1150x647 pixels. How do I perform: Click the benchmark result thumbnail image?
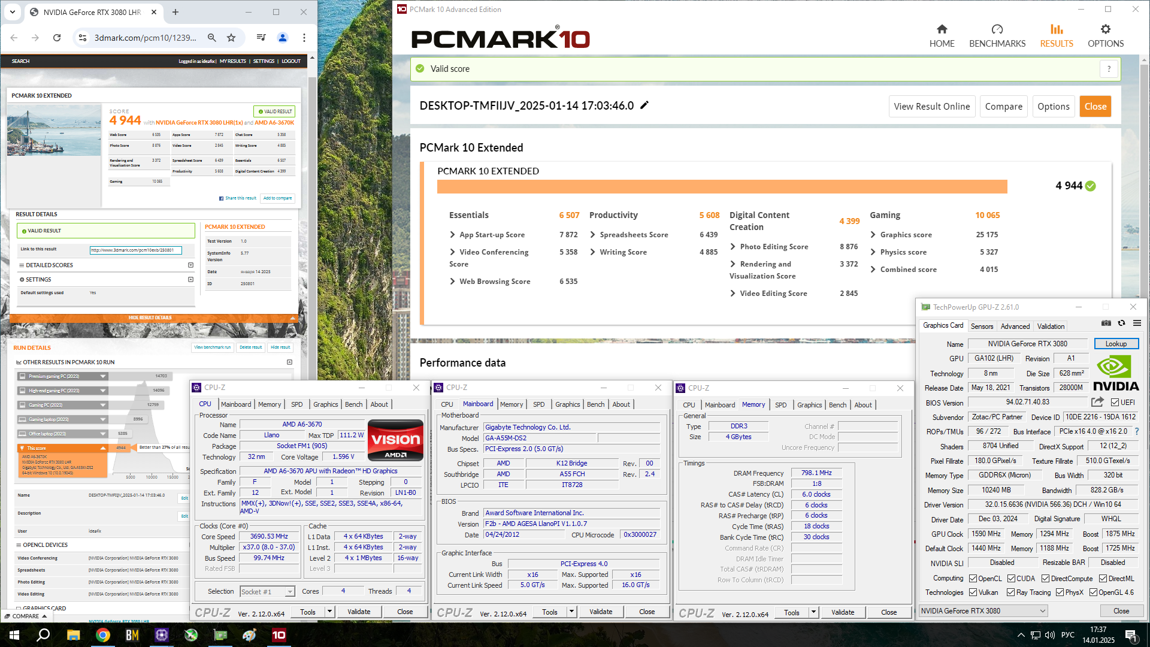tap(54, 130)
